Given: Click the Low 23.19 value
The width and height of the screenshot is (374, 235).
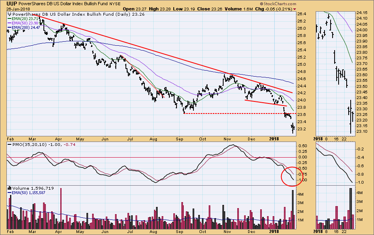Looking at the screenshot, I should 184,9.
